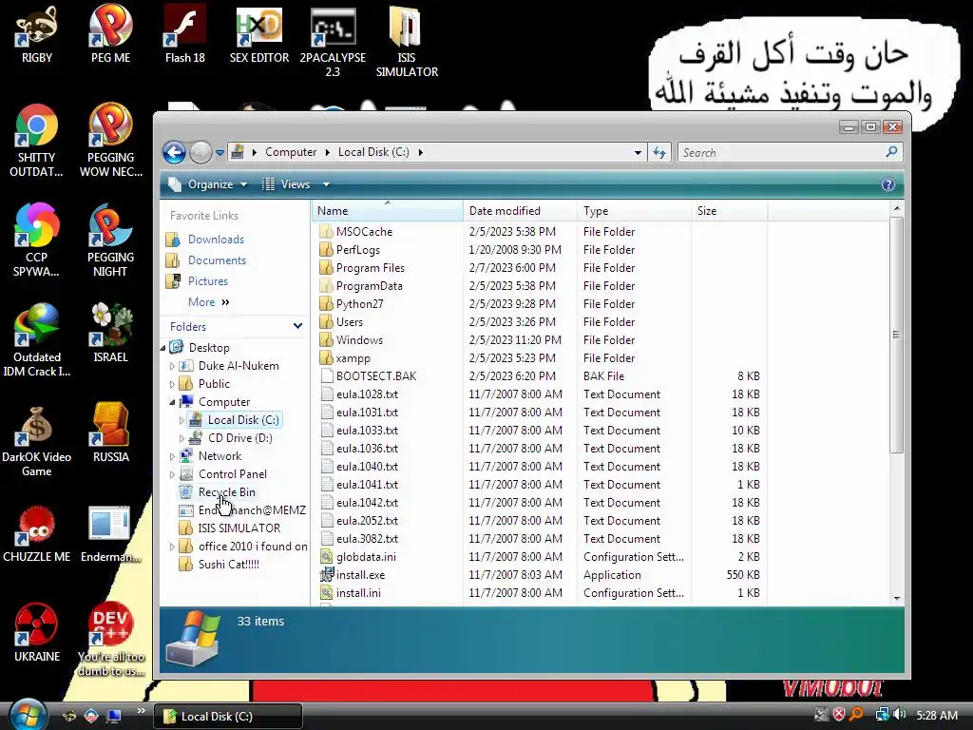Launch the PEGGING NIGHT shortcut
The image size is (973, 730).
[x=110, y=240]
